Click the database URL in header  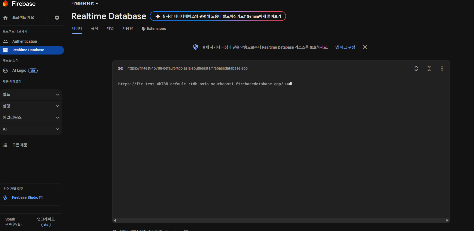coord(187,68)
